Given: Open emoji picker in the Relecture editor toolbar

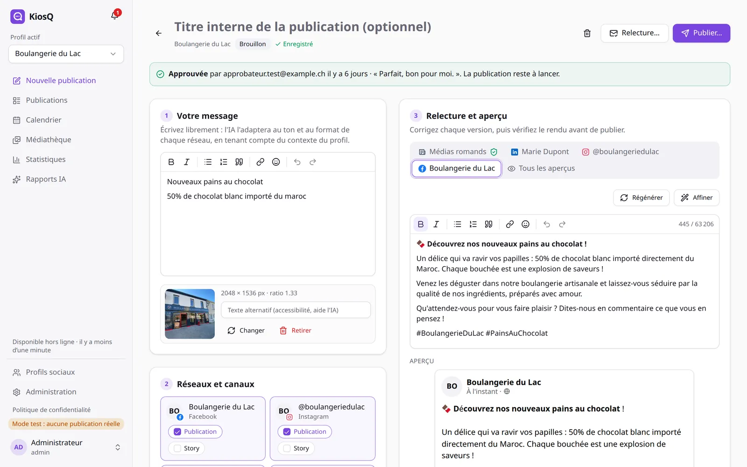Looking at the screenshot, I should 525,224.
